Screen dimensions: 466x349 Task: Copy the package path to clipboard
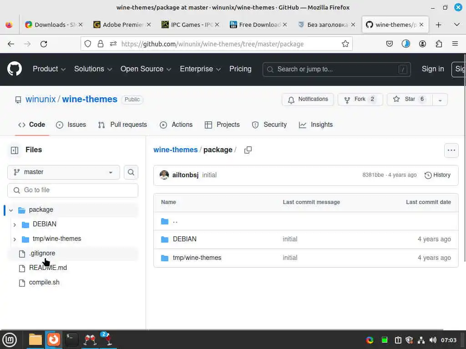coord(248,150)
